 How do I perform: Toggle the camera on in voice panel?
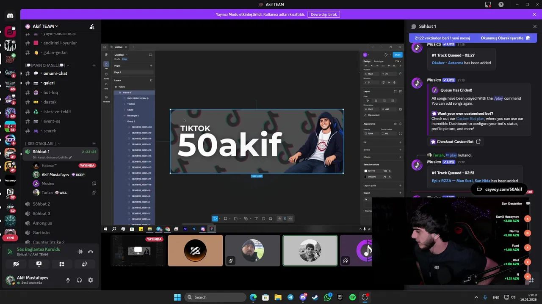click(16, 264)
